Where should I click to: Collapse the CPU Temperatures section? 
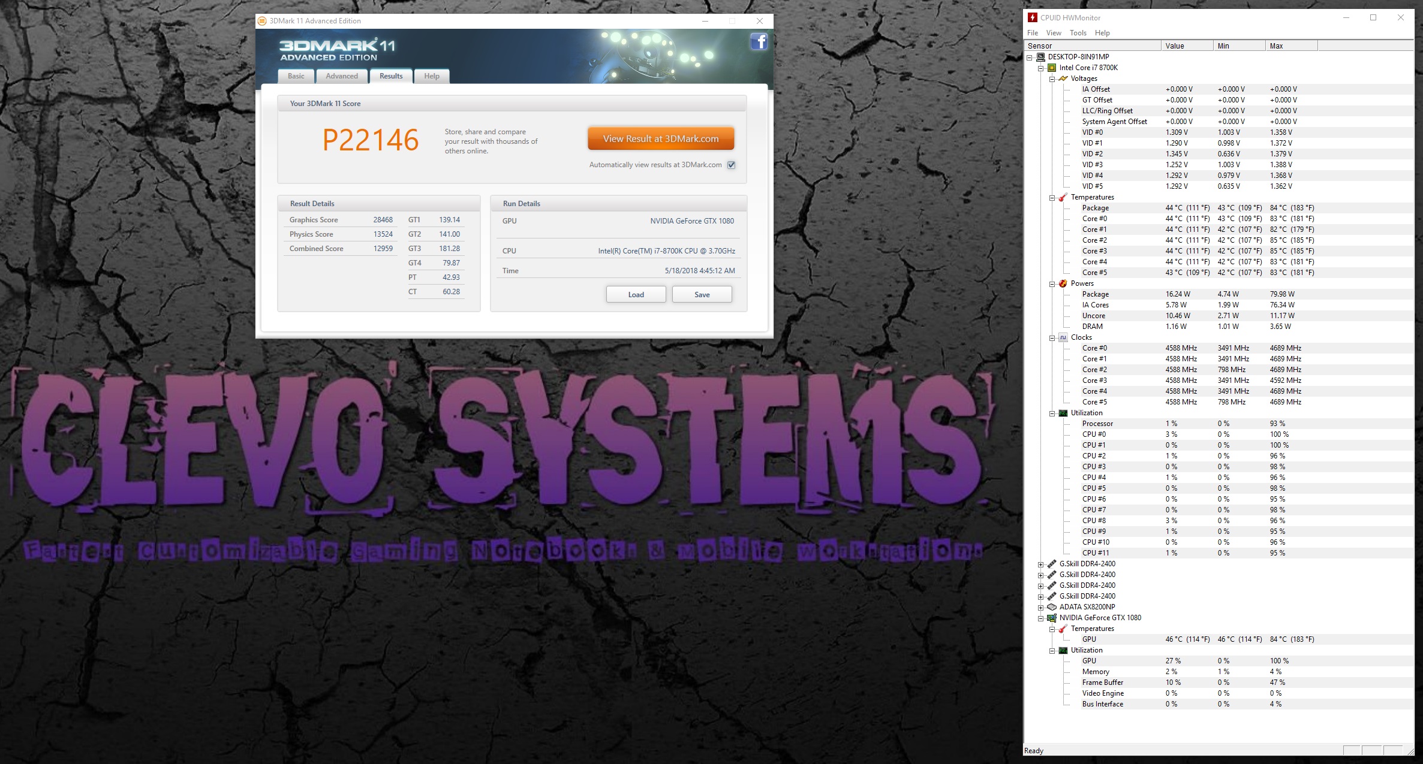(1052, 198)
